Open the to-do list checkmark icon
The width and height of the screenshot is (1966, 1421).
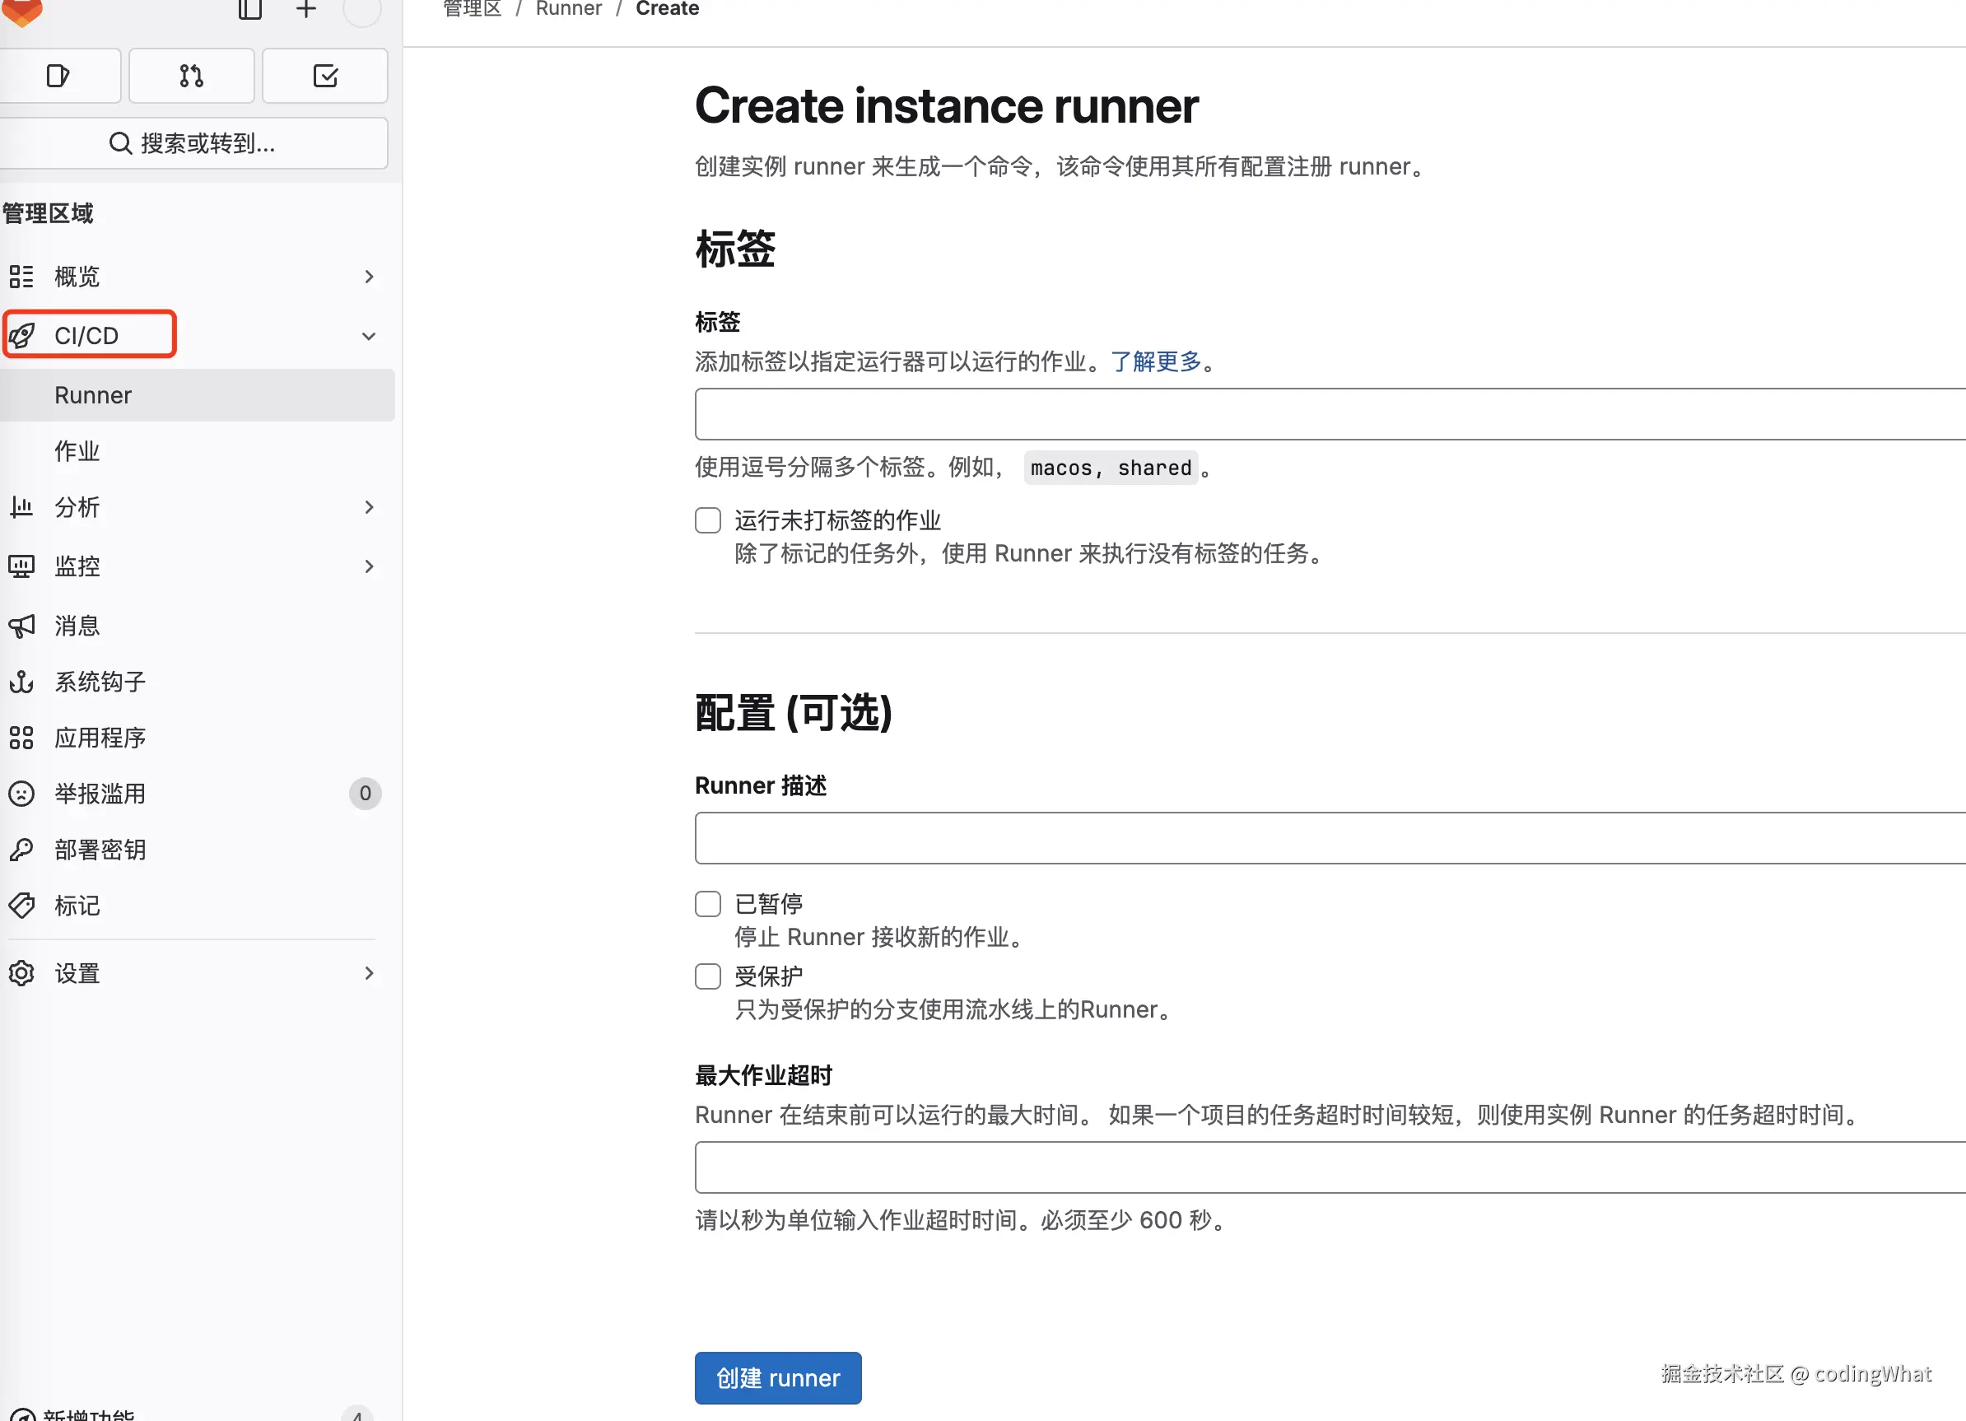coord(325,77)
